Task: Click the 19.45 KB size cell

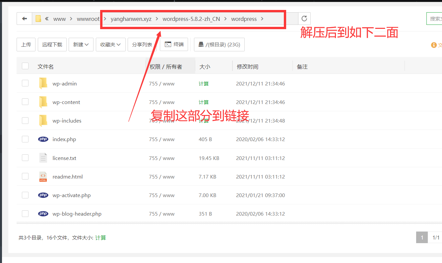Action: pos(209,158)
